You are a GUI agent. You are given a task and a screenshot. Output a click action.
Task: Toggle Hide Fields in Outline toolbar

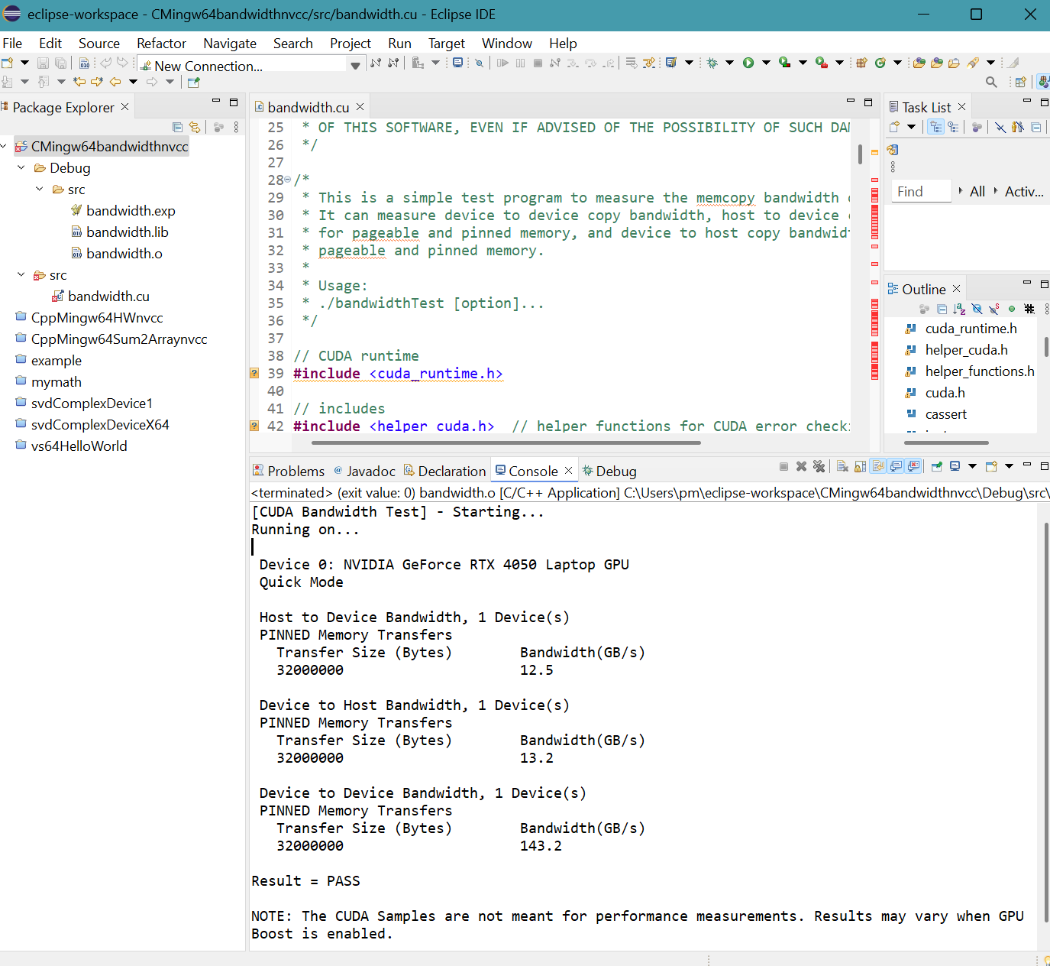(977, 309)
